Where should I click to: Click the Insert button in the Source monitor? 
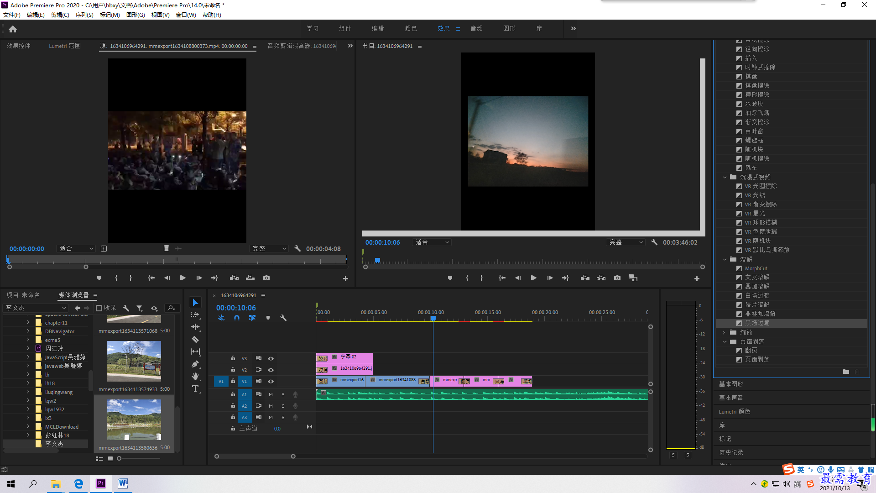click(234, 278)
